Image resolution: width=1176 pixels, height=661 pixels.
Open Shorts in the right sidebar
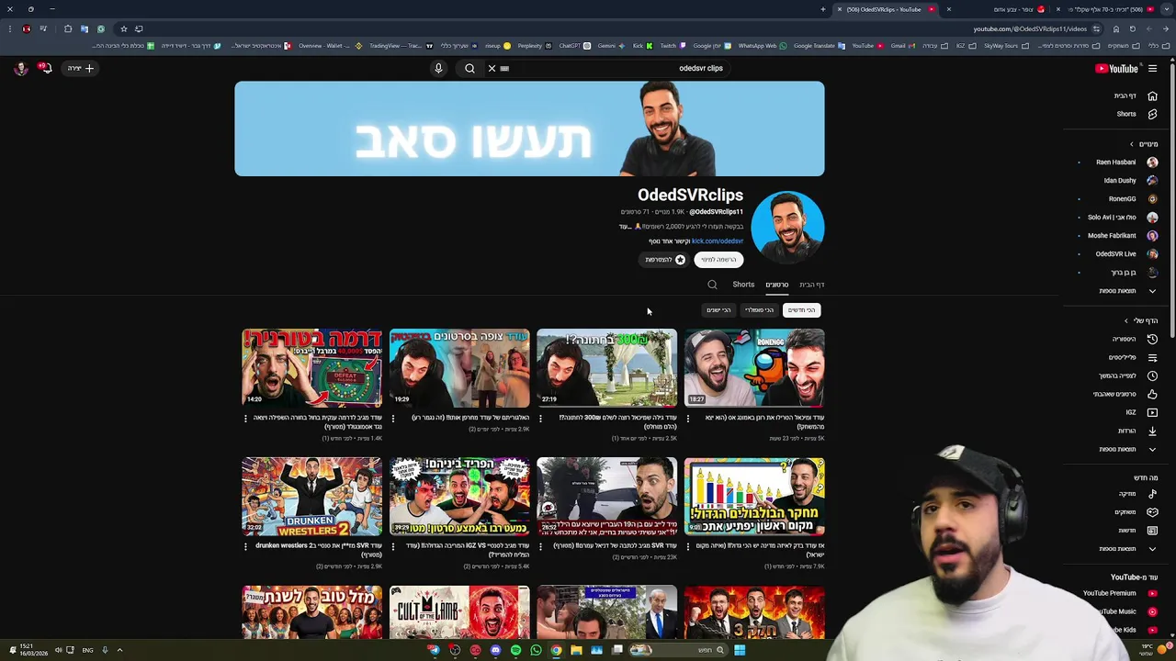point(1136,114)
